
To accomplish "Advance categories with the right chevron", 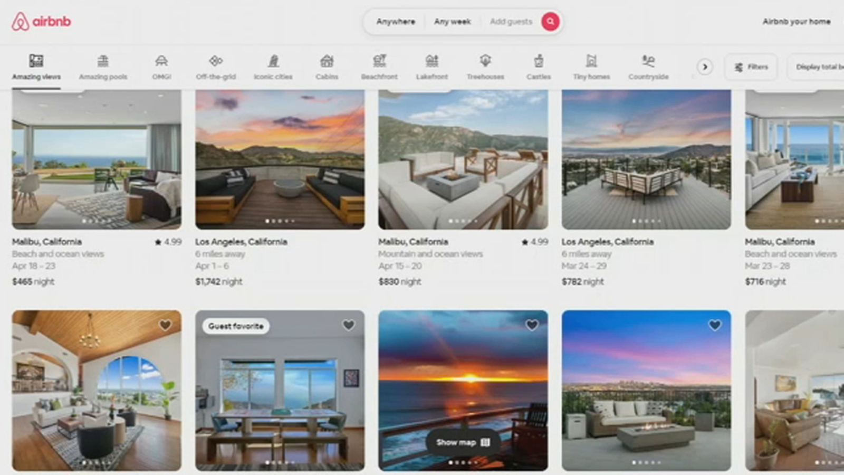I will 705,67.
